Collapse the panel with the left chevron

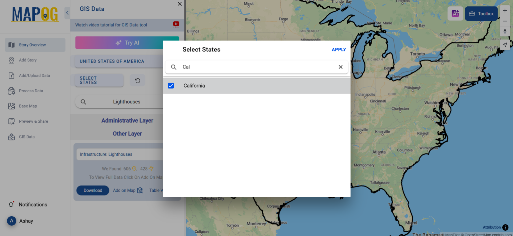point(67,12)
